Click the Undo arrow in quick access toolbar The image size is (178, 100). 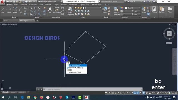click(29, 2)
